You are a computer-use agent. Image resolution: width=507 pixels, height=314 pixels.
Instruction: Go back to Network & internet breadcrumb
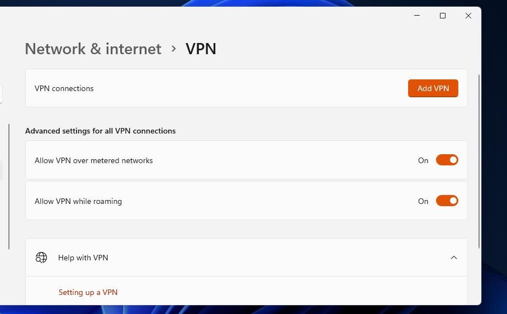(x=93, y=49)
